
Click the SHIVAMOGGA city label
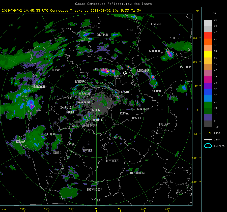[94, 190]
